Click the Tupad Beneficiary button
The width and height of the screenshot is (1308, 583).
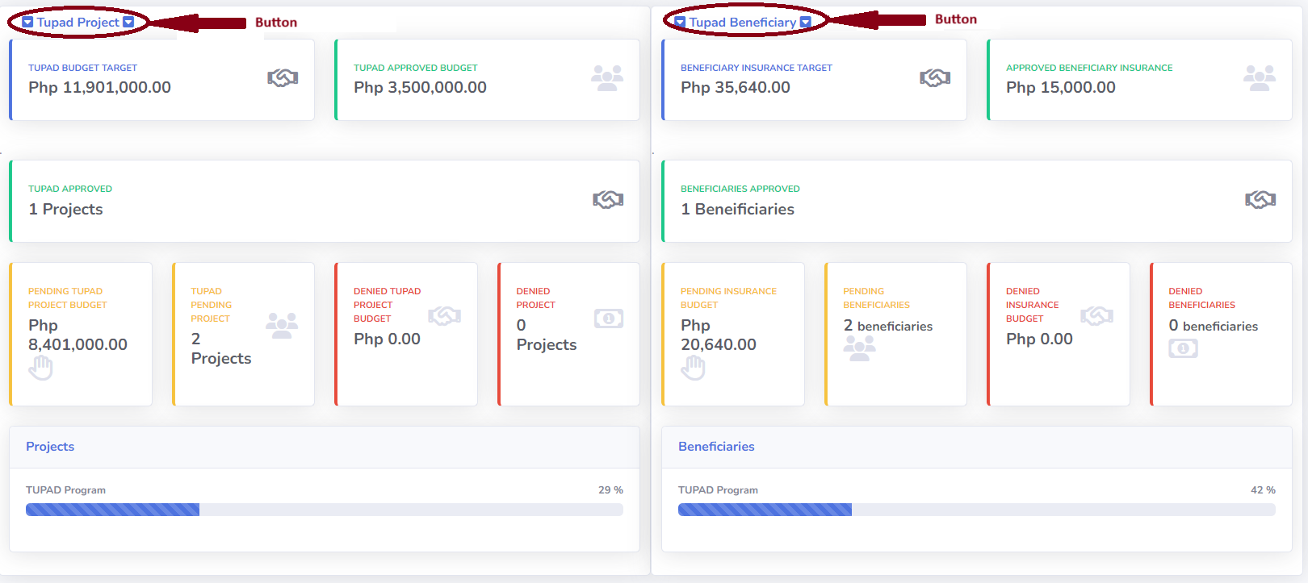tap(742, 23)
